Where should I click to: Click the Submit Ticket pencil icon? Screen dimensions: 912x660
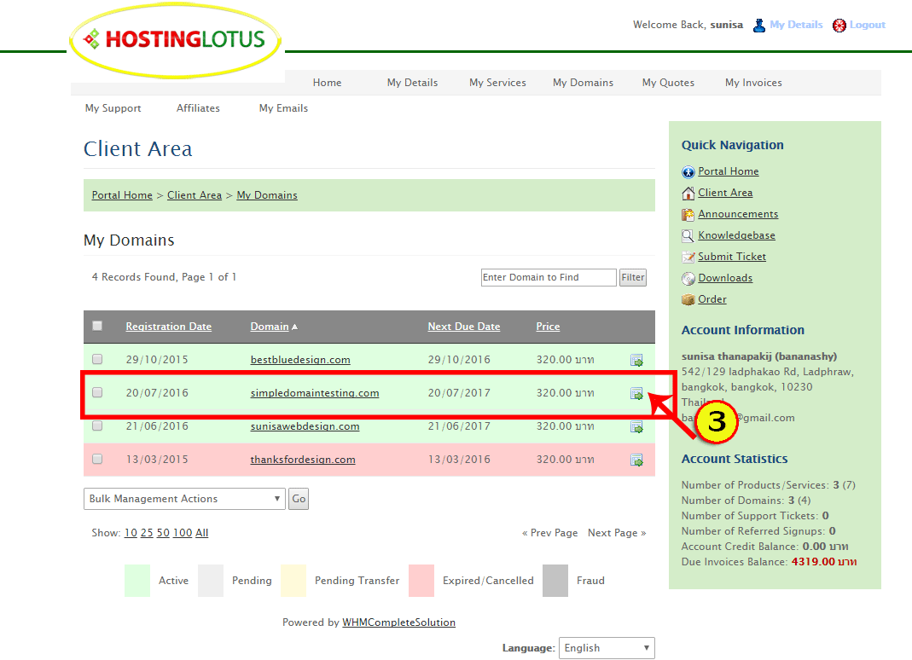pos(688,257)
